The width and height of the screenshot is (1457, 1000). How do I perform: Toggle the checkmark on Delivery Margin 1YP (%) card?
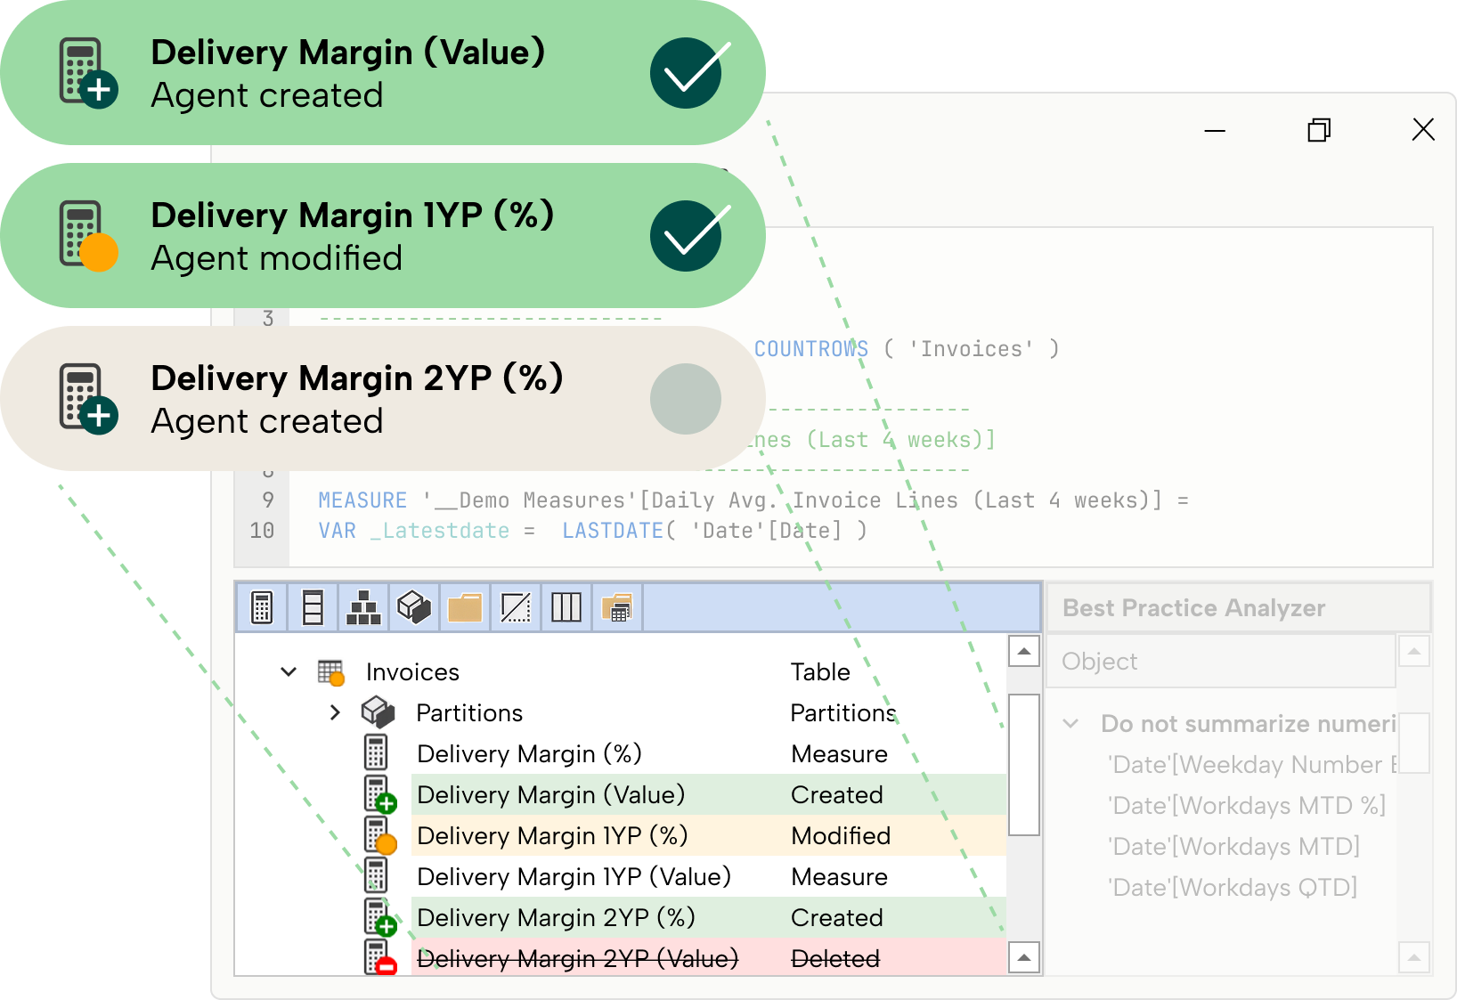point(686,236)
